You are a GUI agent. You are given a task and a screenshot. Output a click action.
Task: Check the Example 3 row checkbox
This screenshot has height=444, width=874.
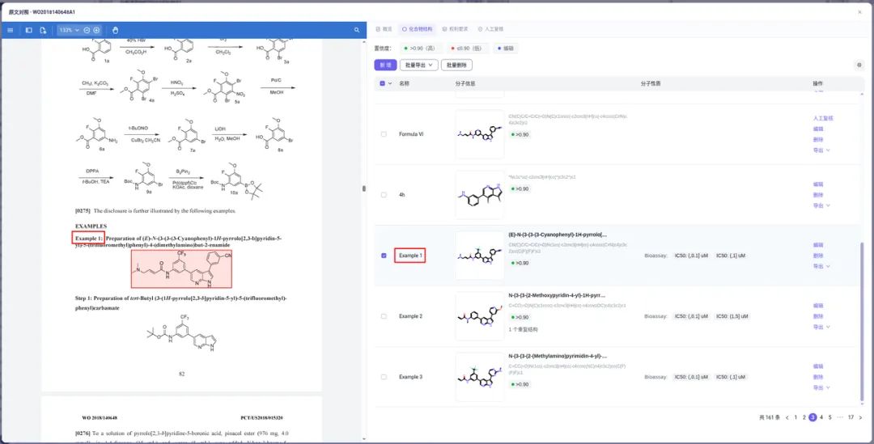tap(384, 377)
